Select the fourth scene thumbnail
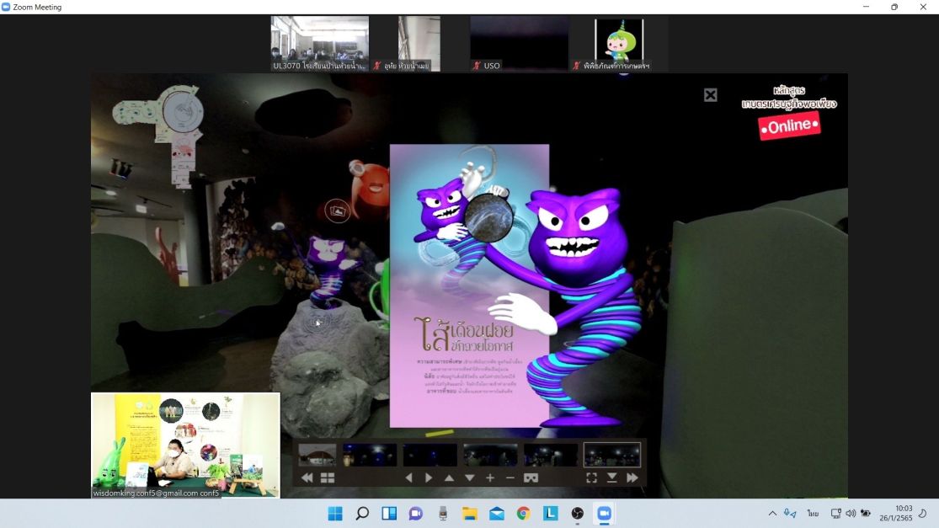Image resolution: width=939 pixels, height=528 pixels. point(490,455)
